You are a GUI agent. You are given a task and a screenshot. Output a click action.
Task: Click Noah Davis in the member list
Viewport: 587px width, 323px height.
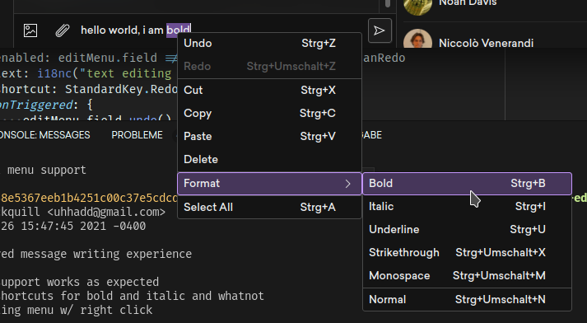pos(468,3)
